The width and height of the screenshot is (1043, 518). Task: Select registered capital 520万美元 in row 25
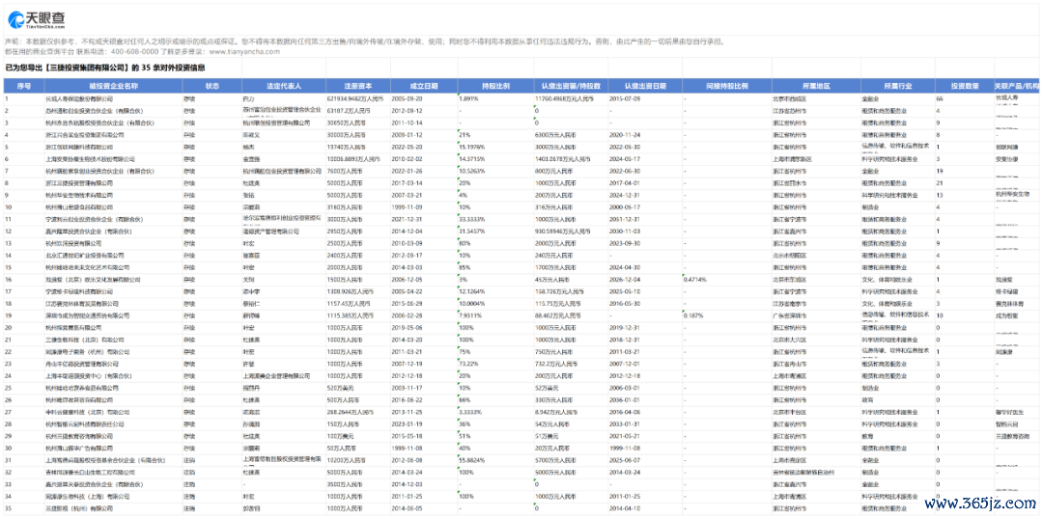pyautogui.click(x=341, y=388)
